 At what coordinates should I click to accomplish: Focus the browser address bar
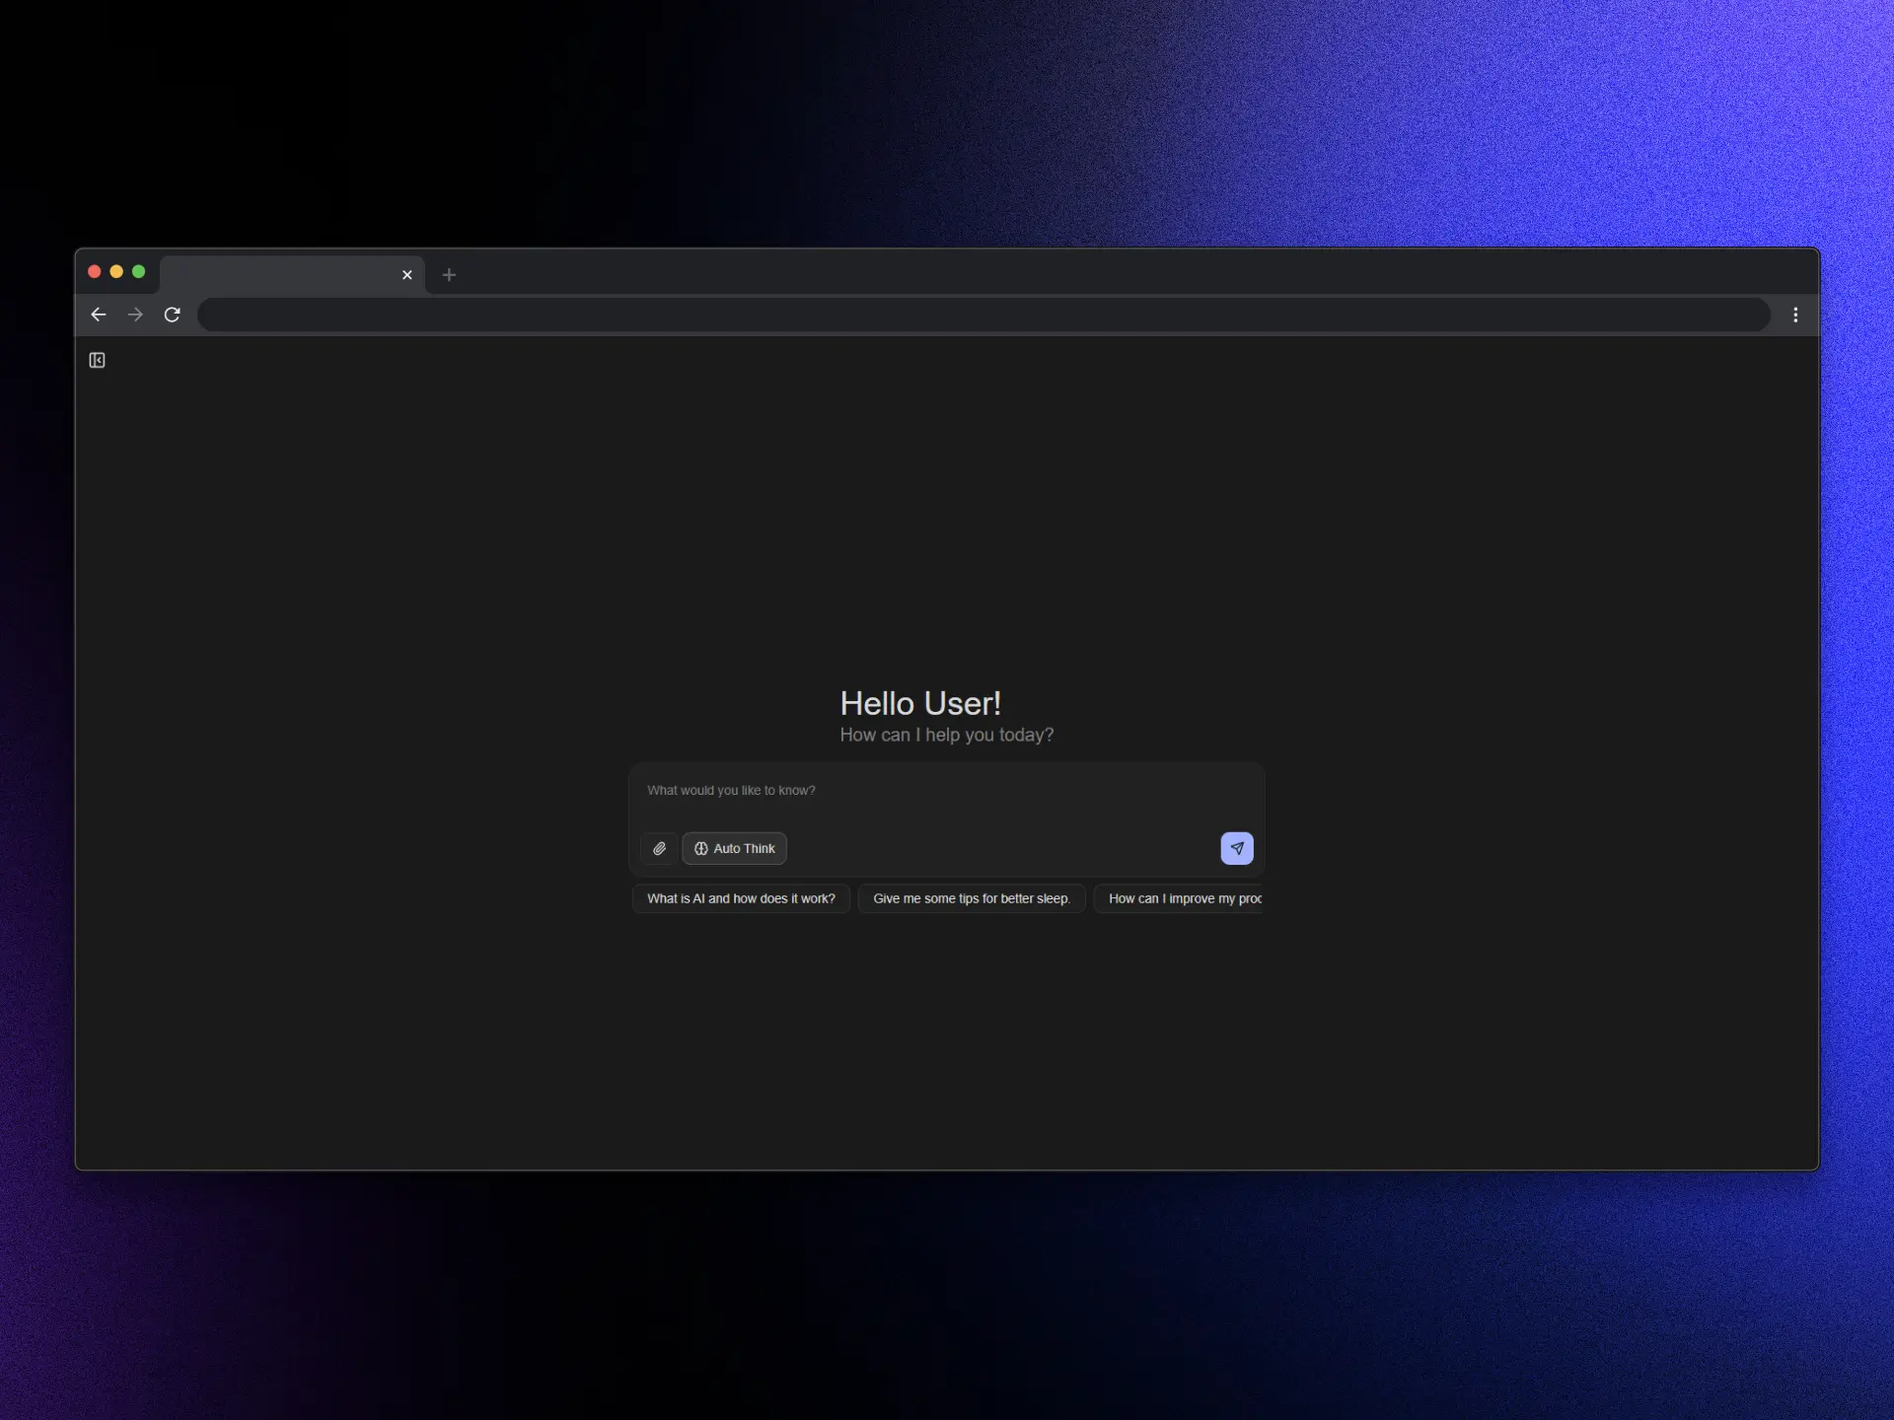click(983, 315)
